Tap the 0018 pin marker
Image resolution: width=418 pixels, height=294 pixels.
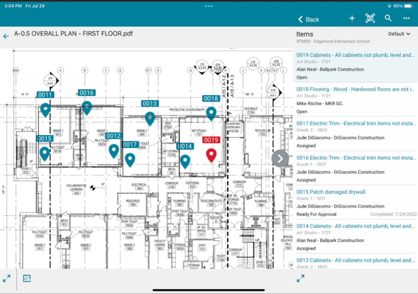click(211, 113)
